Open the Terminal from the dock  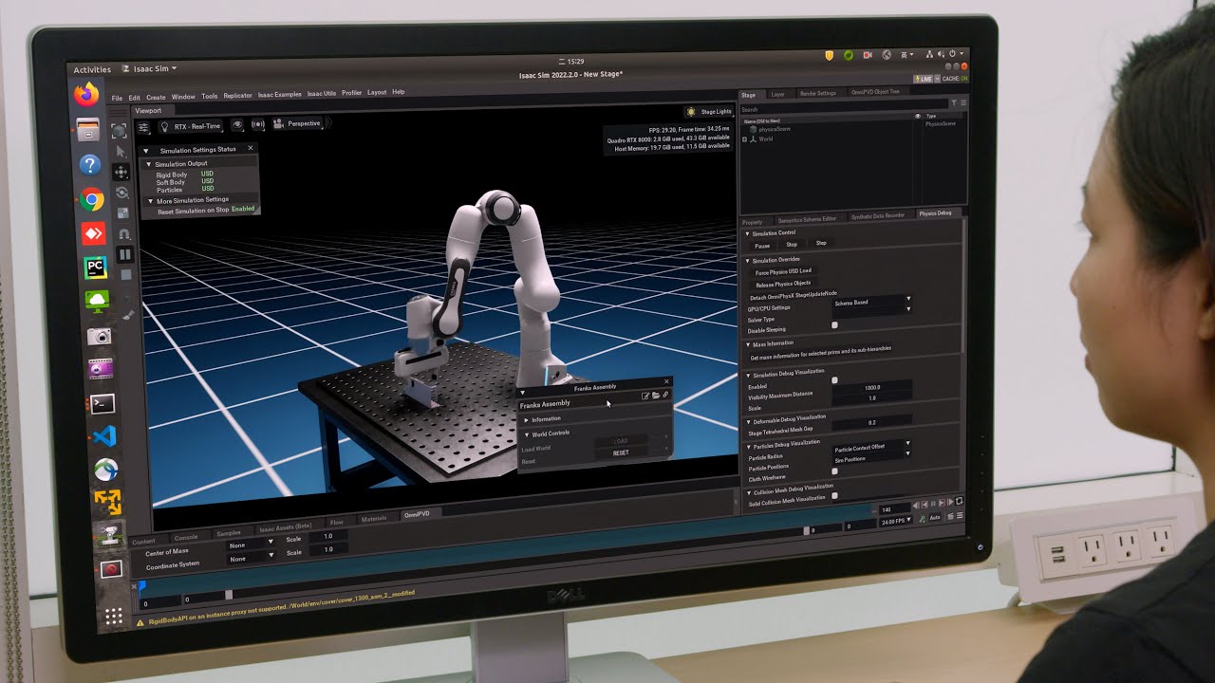[102, 403]
